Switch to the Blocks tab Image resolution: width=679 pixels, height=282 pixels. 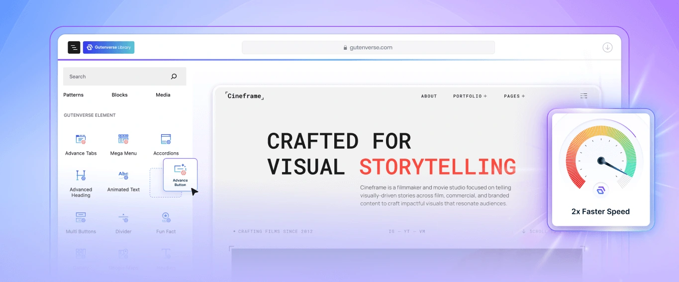tap(119, 95)
